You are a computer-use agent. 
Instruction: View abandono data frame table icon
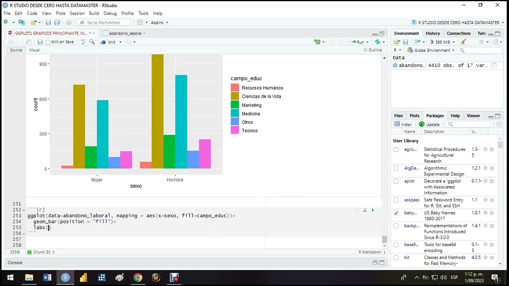pyautogui.click(x=494, y=66)
